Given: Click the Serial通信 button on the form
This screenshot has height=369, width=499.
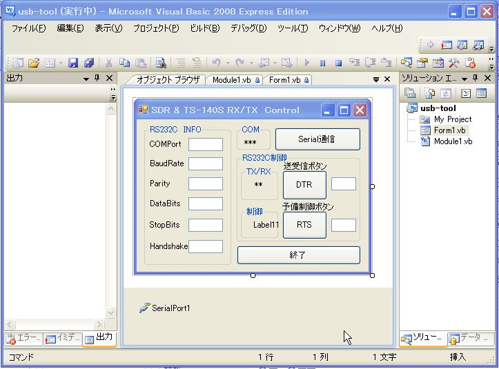Looking at the screenshot, I should click(317, 139).
